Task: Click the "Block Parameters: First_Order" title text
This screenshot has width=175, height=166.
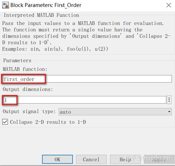Action: [x=46, y=5]
